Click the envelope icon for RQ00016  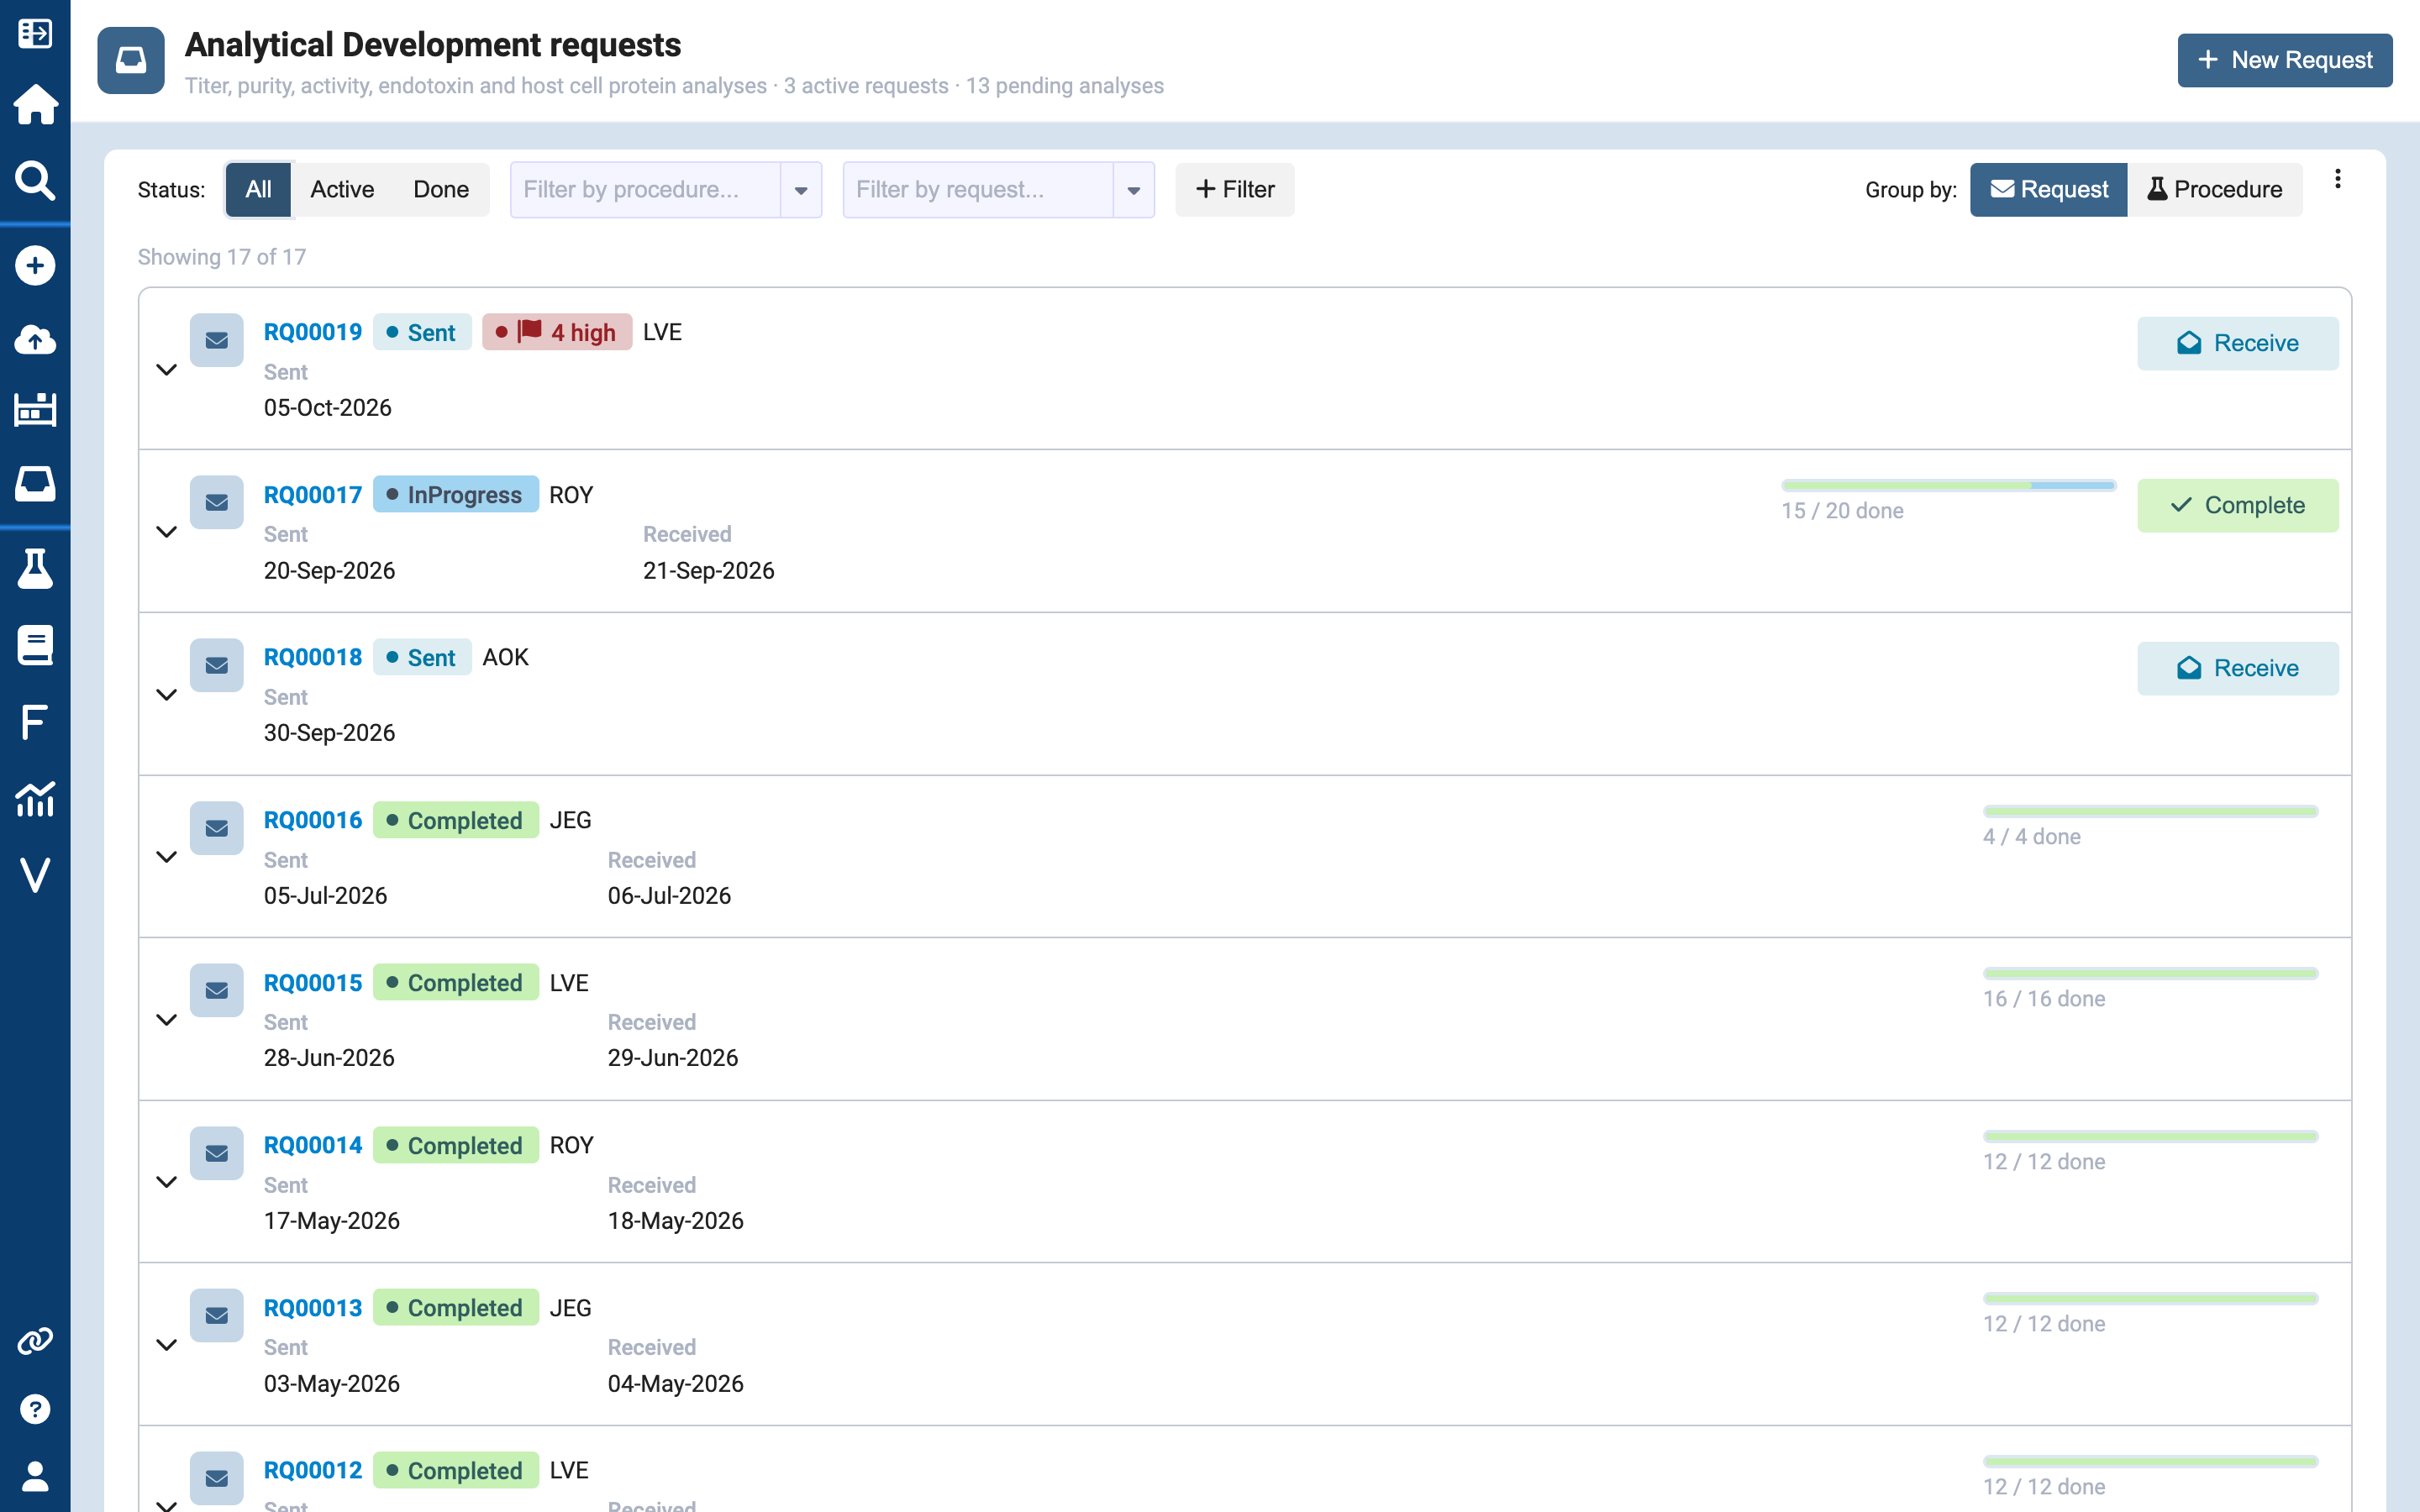[x=217, y=829]
